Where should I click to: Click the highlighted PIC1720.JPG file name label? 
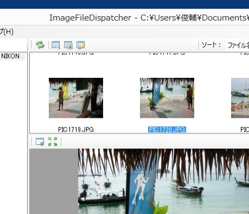(x=167, y=130)
